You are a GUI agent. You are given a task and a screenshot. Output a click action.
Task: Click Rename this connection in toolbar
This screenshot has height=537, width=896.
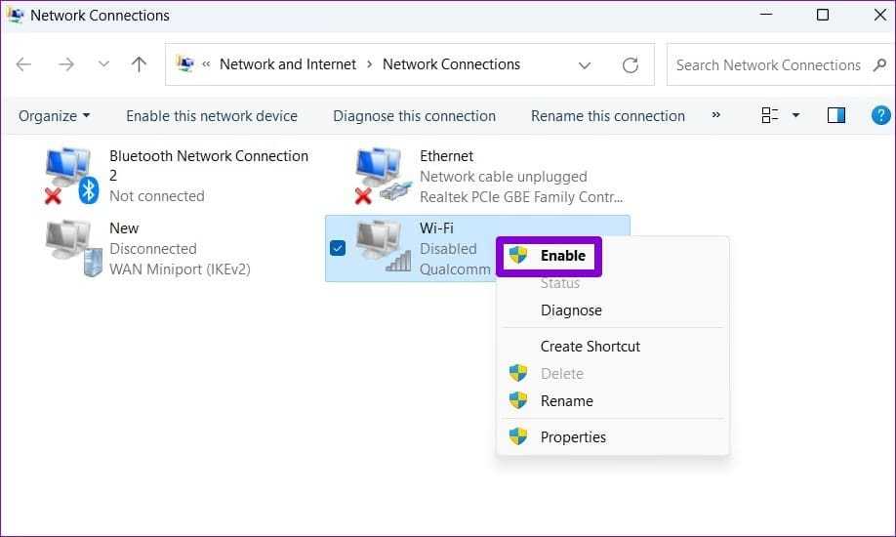608,115
